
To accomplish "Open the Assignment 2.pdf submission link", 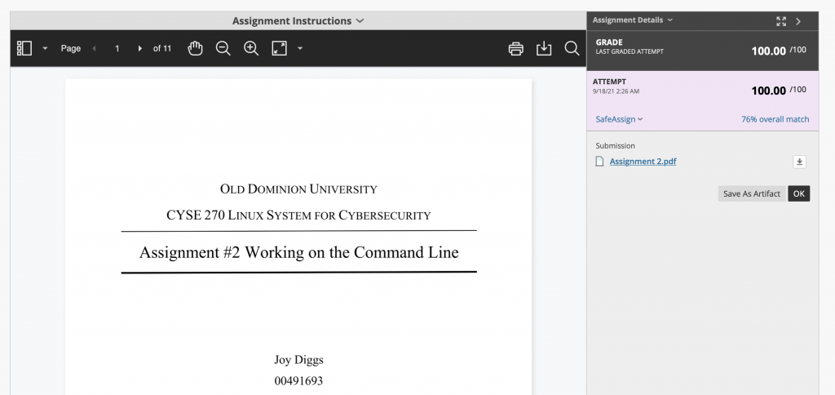I will pos(643,162).
